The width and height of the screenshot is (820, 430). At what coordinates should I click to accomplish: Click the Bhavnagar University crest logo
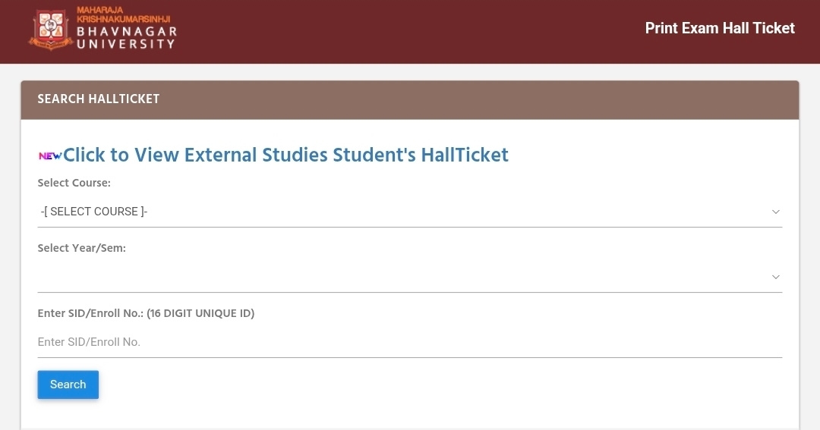tap(50, 29)
